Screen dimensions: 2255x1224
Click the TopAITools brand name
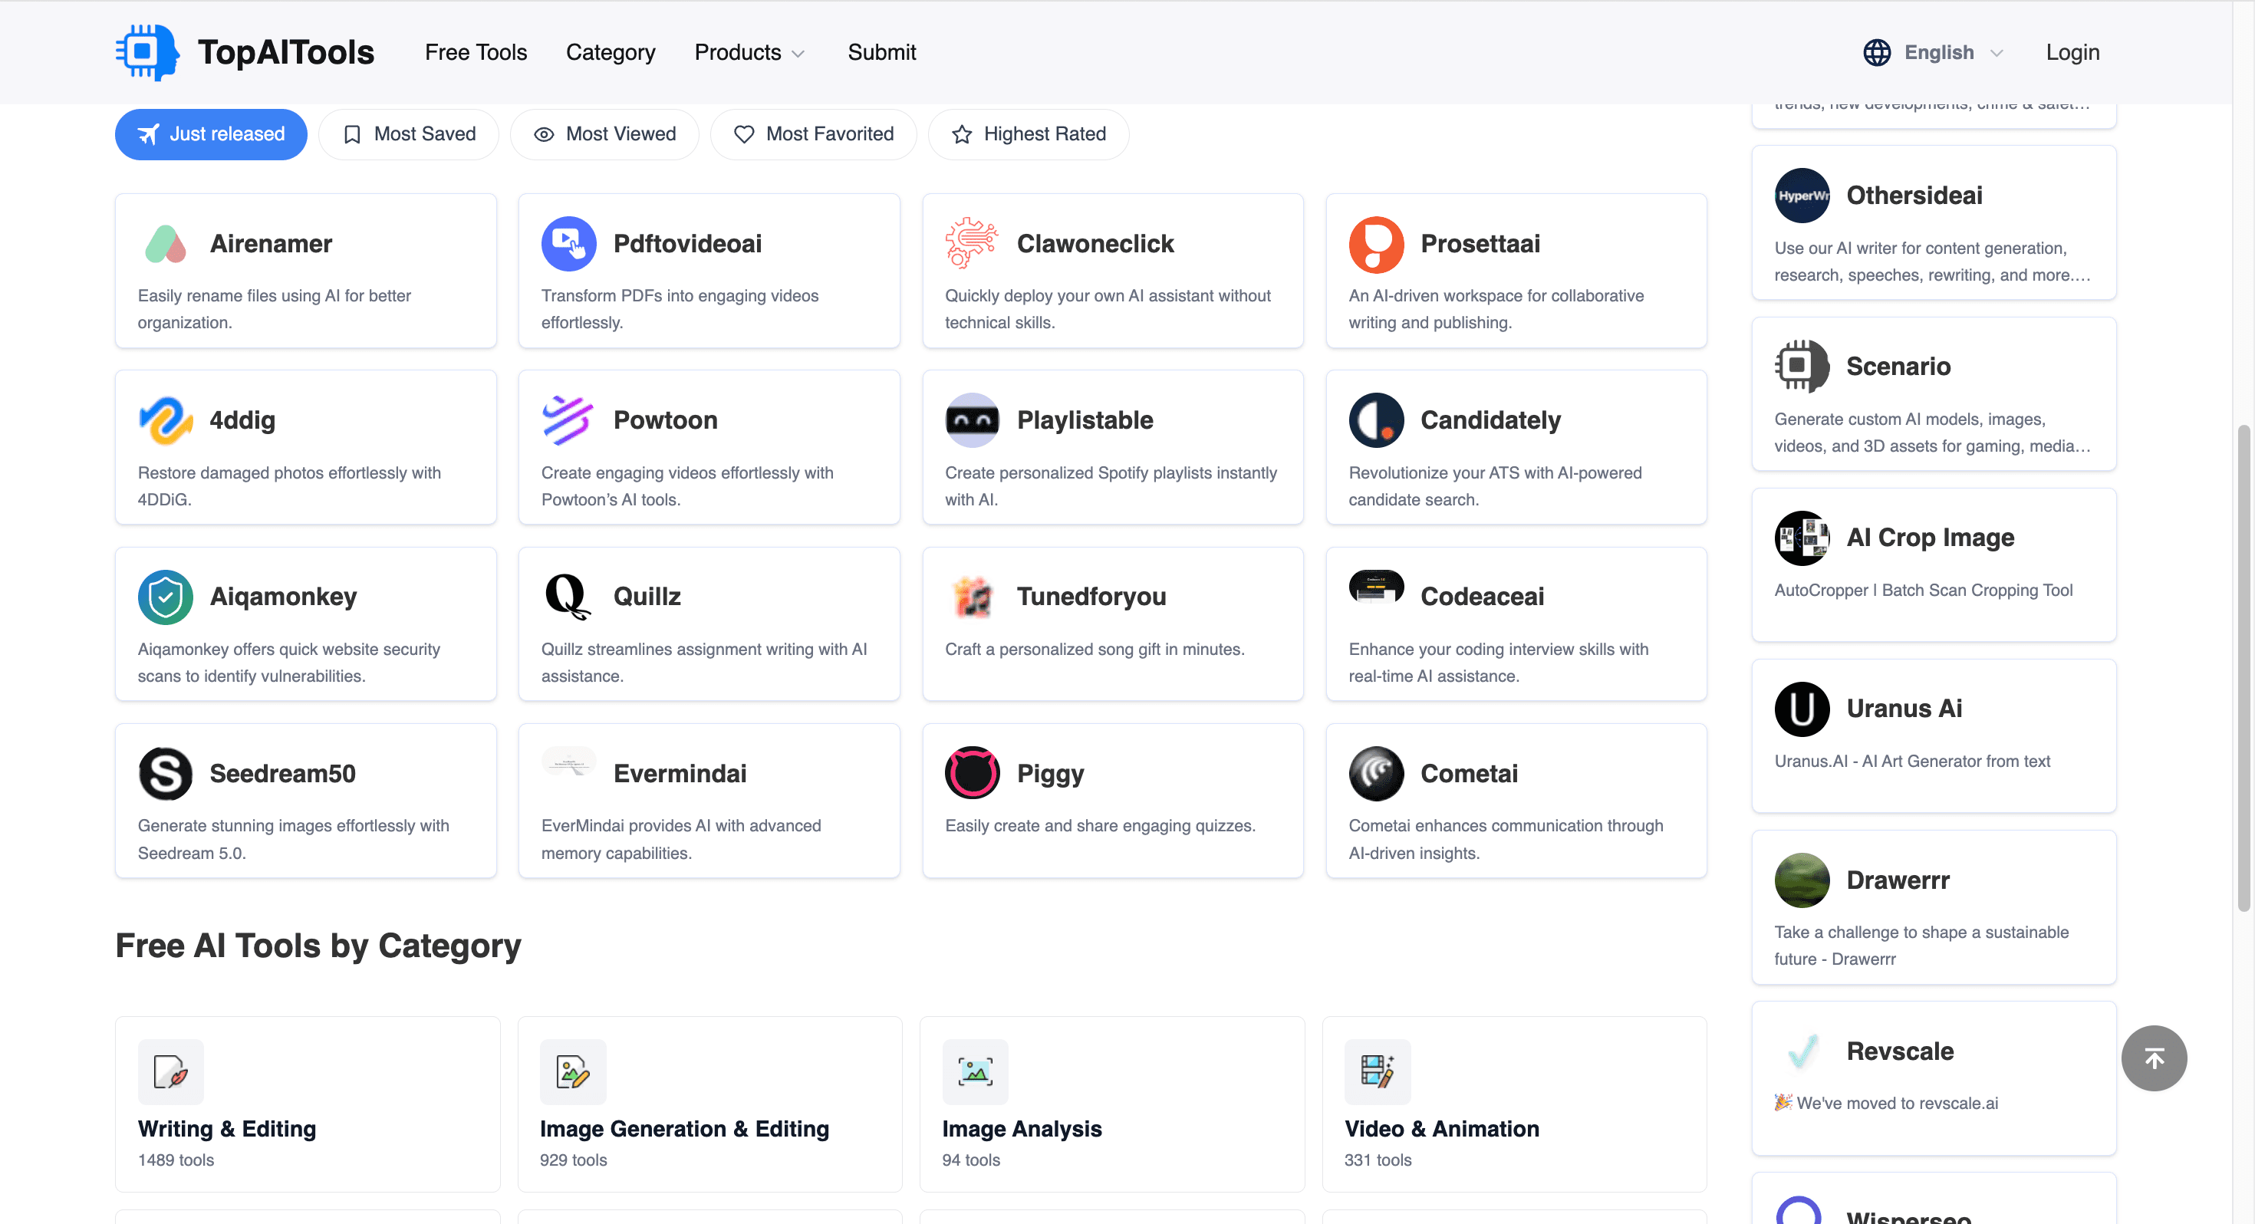point(286,52)
